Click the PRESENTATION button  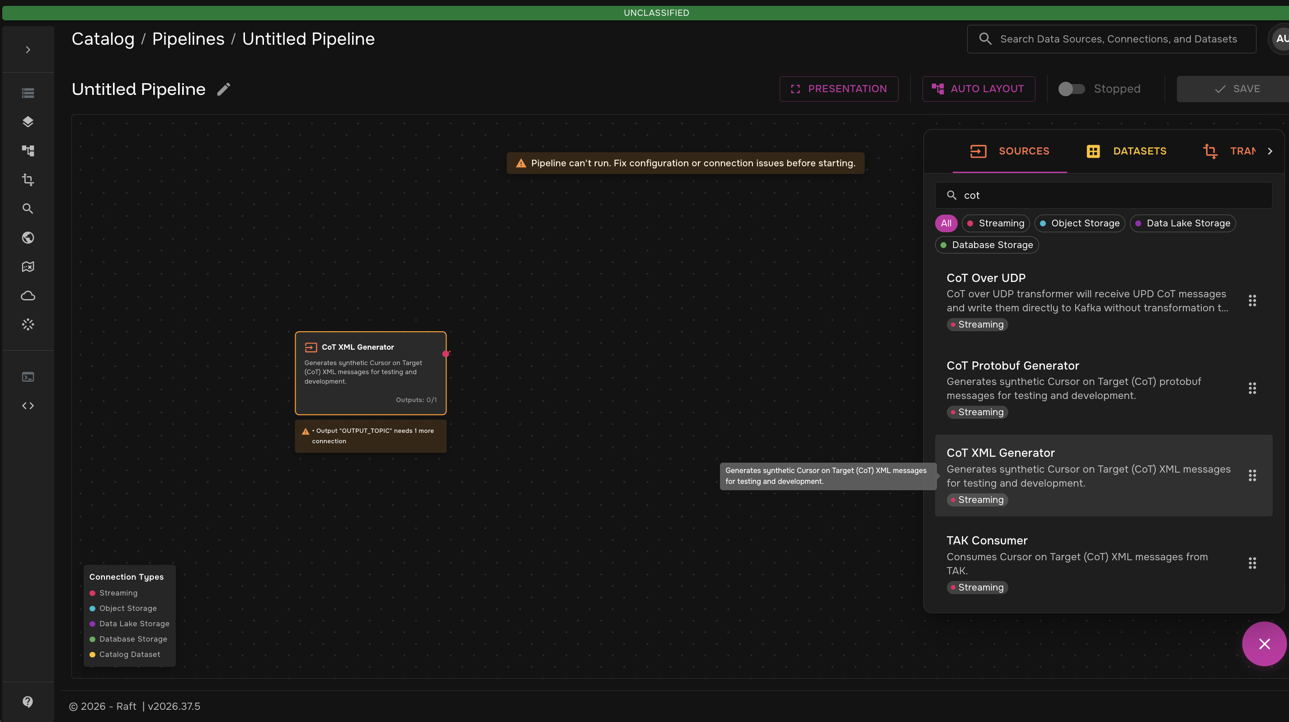click(839, 89)
